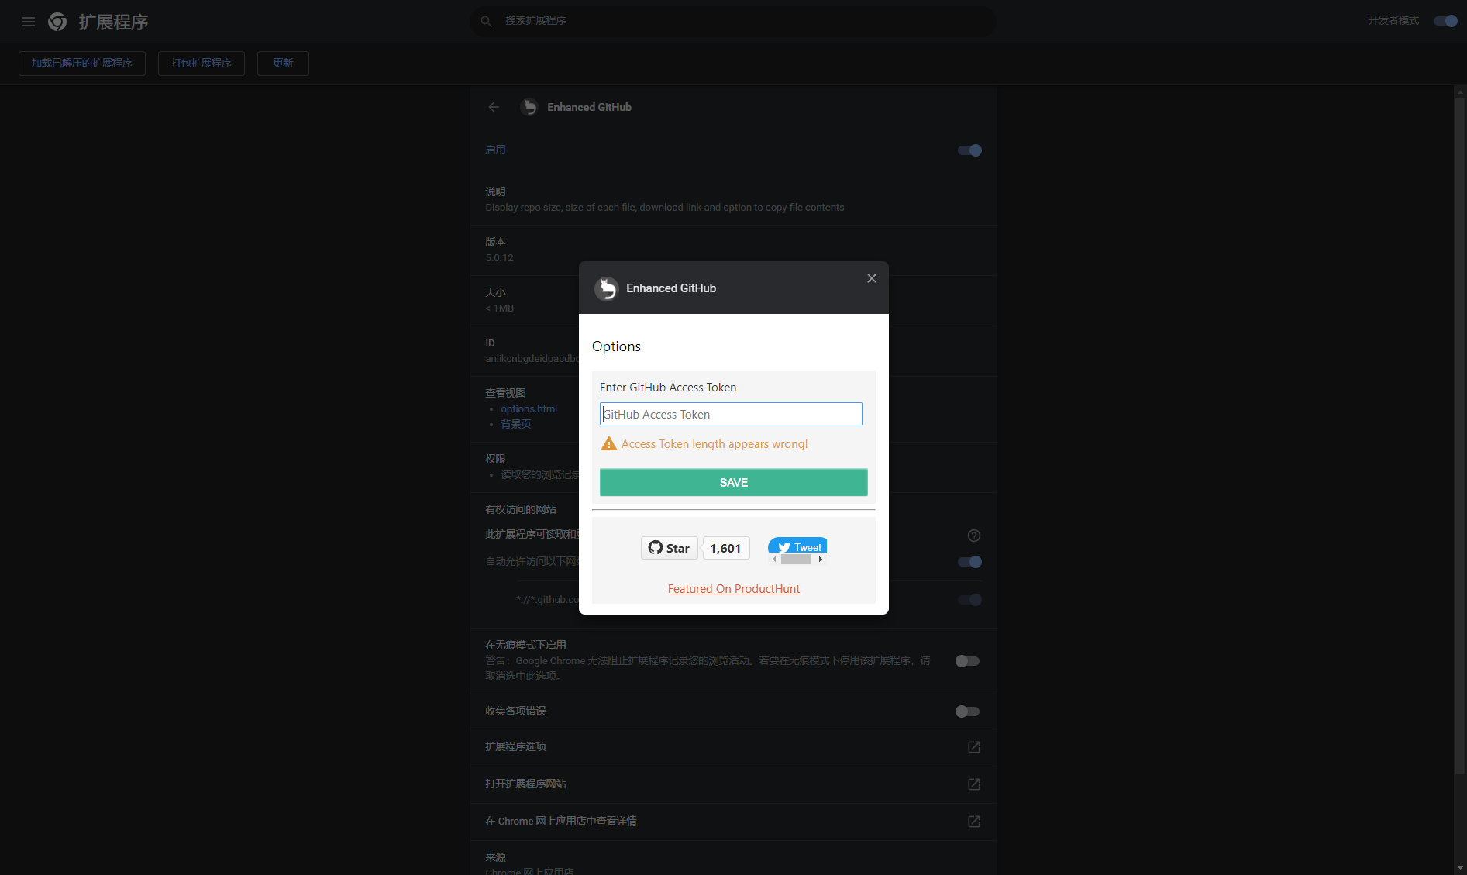
Task: Focus the 搜索扩展程序 search box
Action: click(733, 21)
